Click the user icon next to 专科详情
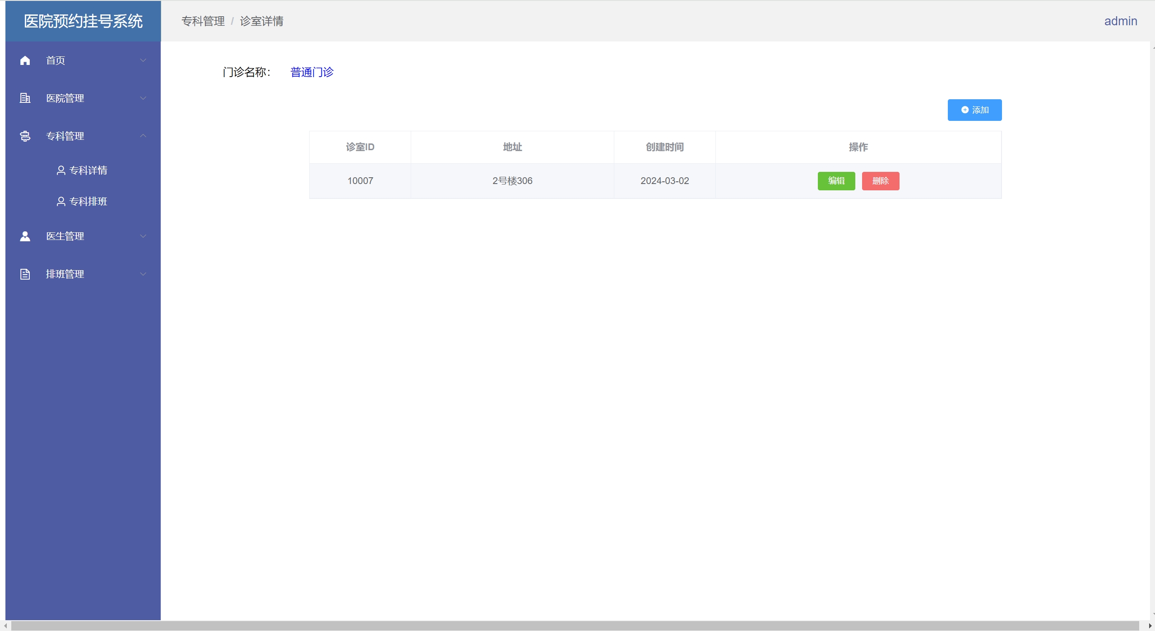 tap(61, 170)
